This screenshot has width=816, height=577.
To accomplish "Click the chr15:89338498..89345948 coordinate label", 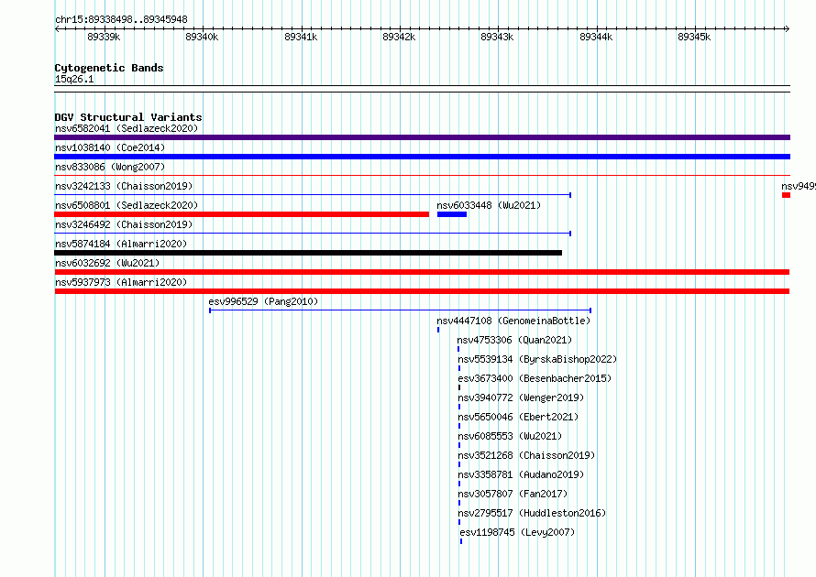I will click(x=121, y=19).
